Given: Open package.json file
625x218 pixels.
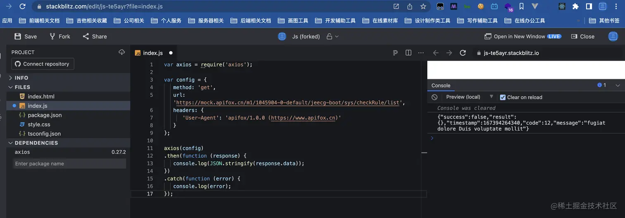Looking at the screenshot, I should [x=68, y=115].
